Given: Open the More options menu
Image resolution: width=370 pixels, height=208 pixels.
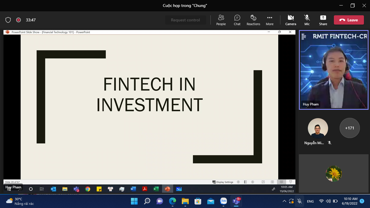Looking at the screenshot, I should click(269, 20).
